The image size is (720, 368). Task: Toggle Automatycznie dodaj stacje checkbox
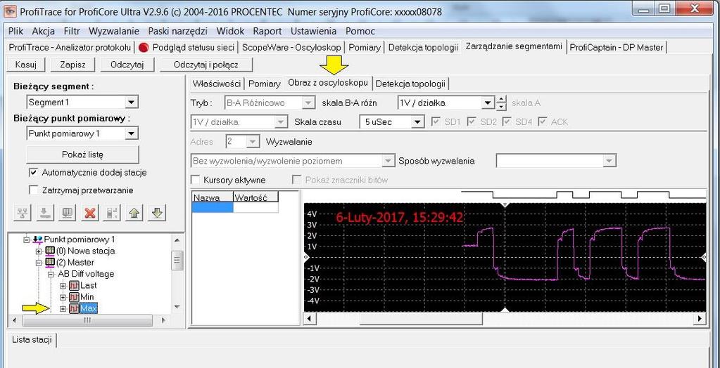[33, 173]
